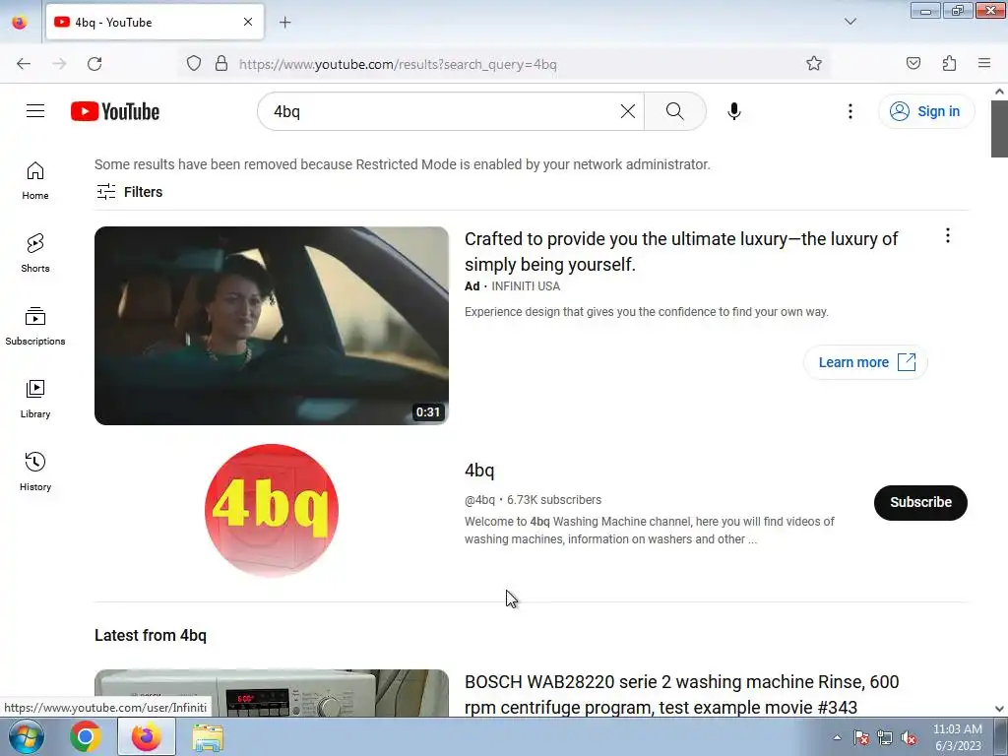
Task: Open the Filters options
Action: tap(129, 192)
